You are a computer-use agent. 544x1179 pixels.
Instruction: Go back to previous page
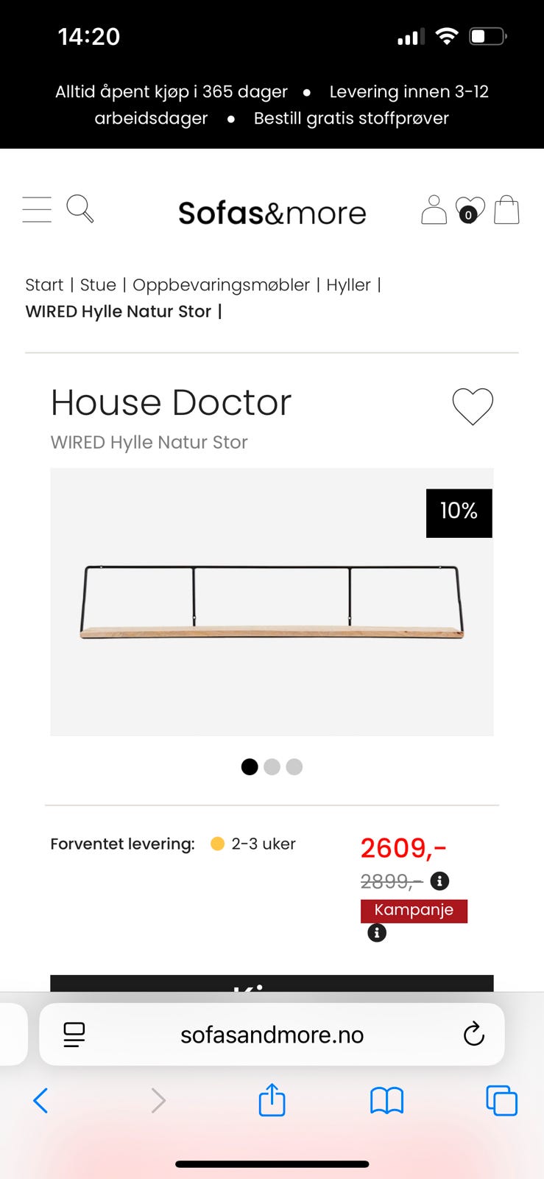pyautogui.click(x=41, y=1101)
